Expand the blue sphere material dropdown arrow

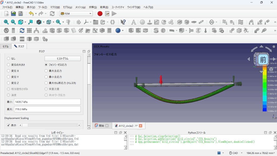pyautogui.click(x=123, y=31)
